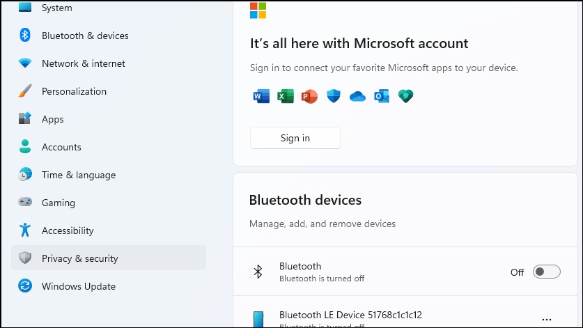Click the Outlook app icon
583x328 pixels.
point(382,96)
